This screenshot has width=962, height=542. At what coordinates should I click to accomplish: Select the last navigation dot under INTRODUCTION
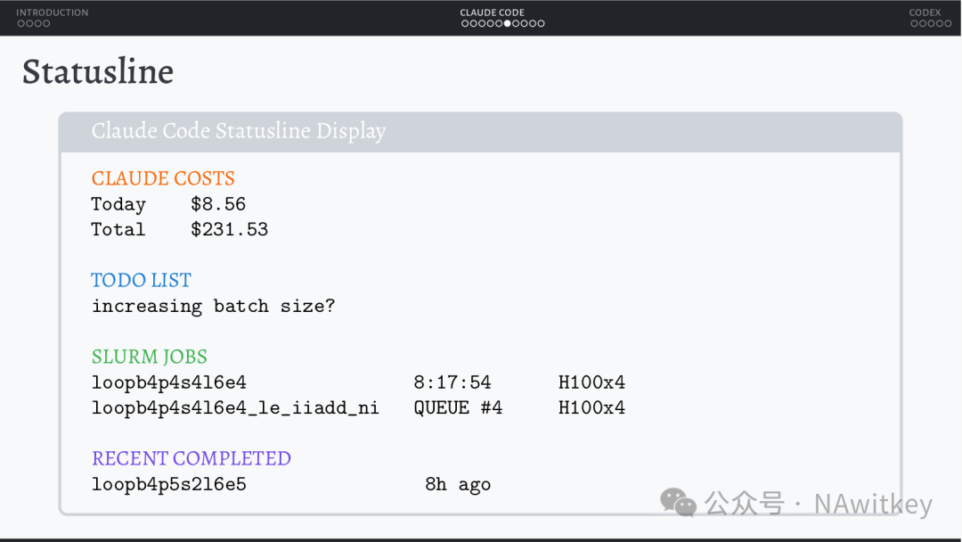coord(46,24)
